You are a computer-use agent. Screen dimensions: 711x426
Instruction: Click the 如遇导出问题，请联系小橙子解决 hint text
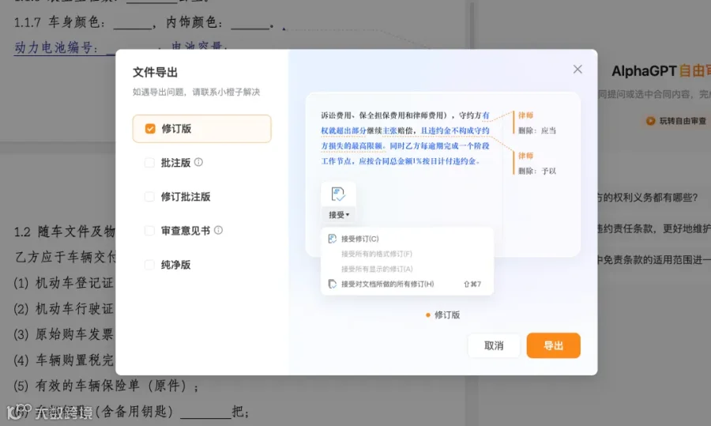pos(197,92)
